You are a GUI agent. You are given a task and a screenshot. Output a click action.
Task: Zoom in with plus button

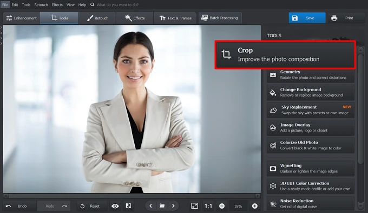click(x=255, y=206)
